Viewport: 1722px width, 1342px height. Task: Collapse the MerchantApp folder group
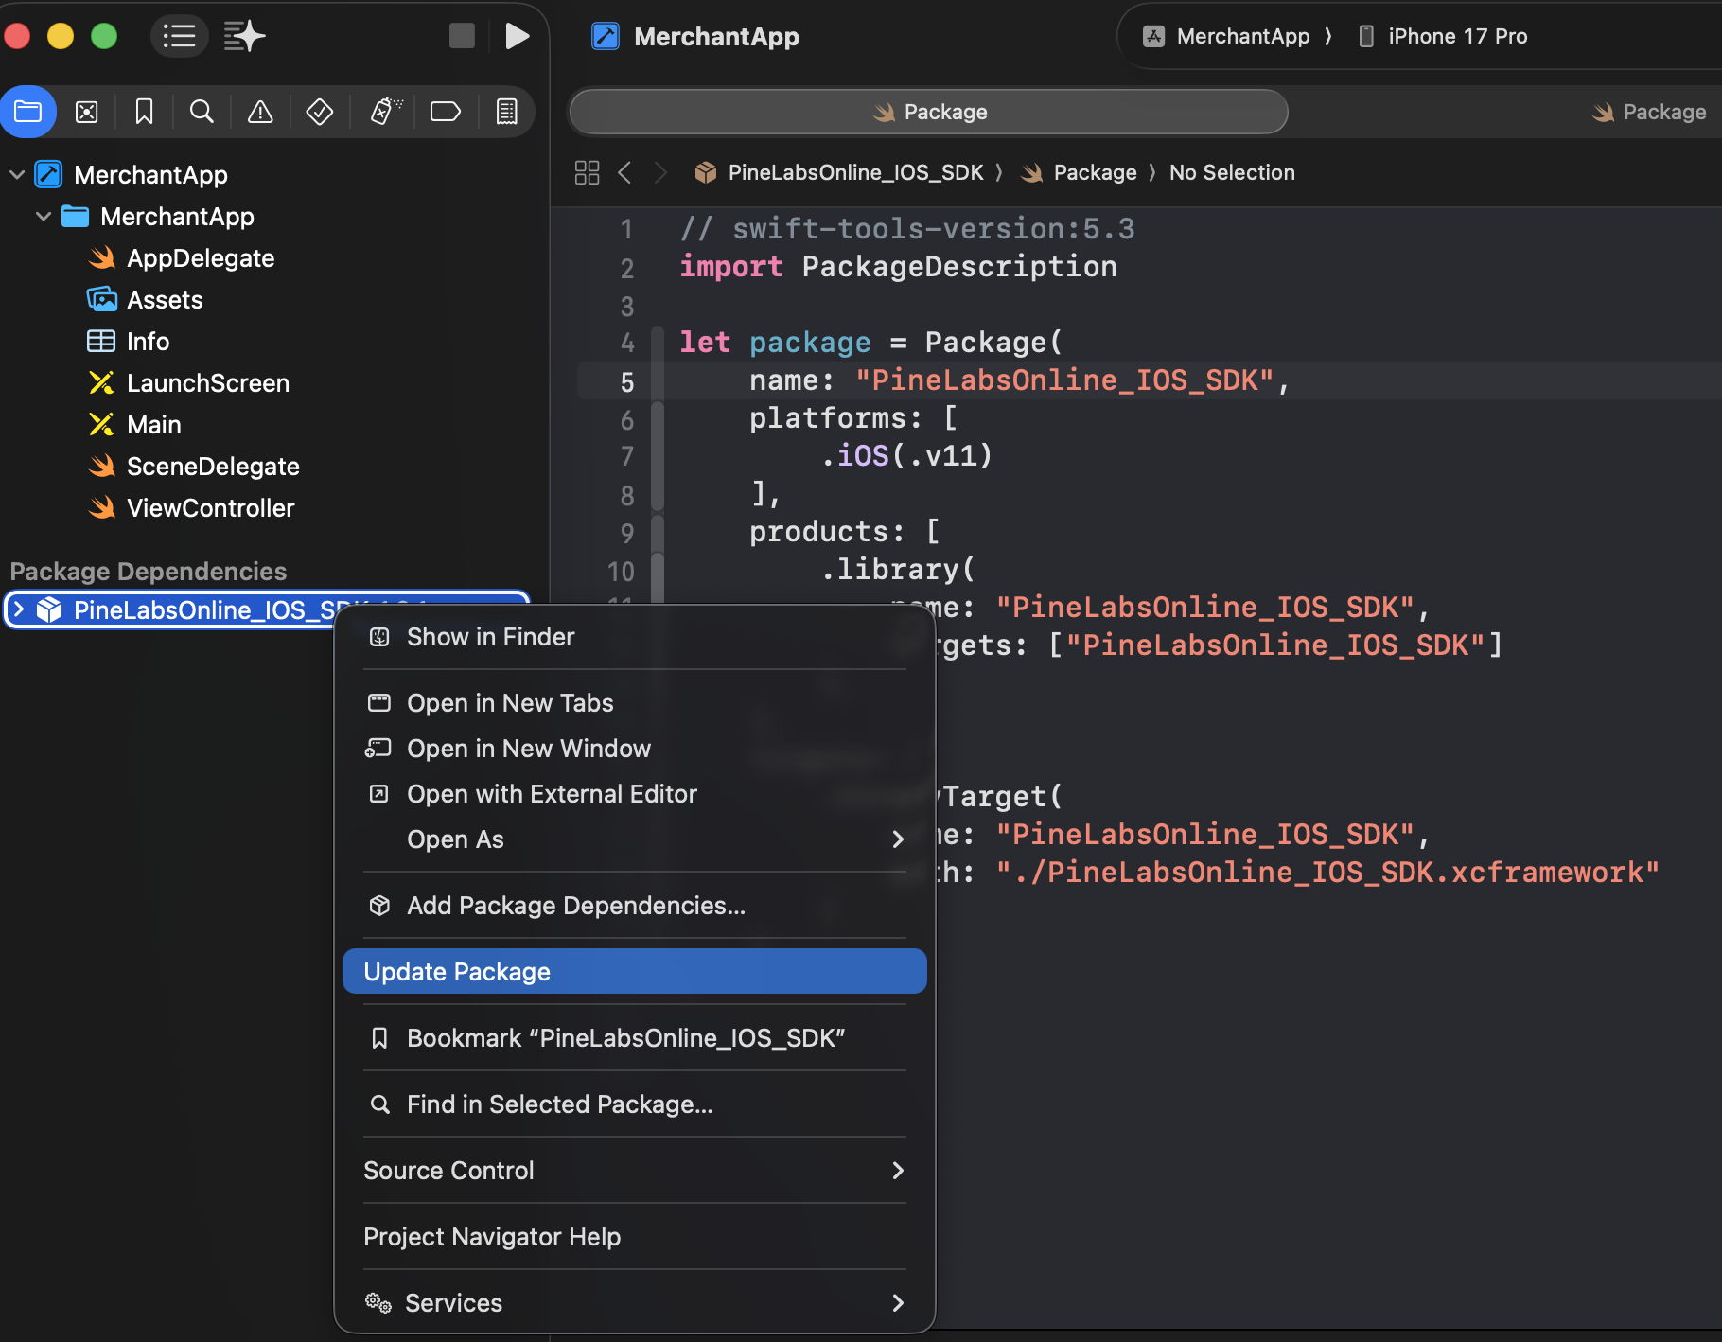(x=44, y=217)
